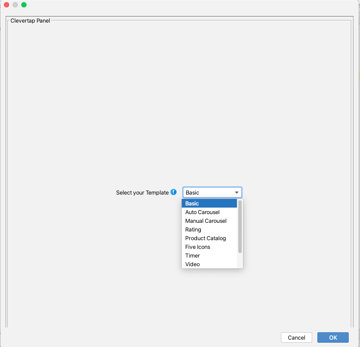
Task: Click the Cancel button
Action: pos(296,337)
